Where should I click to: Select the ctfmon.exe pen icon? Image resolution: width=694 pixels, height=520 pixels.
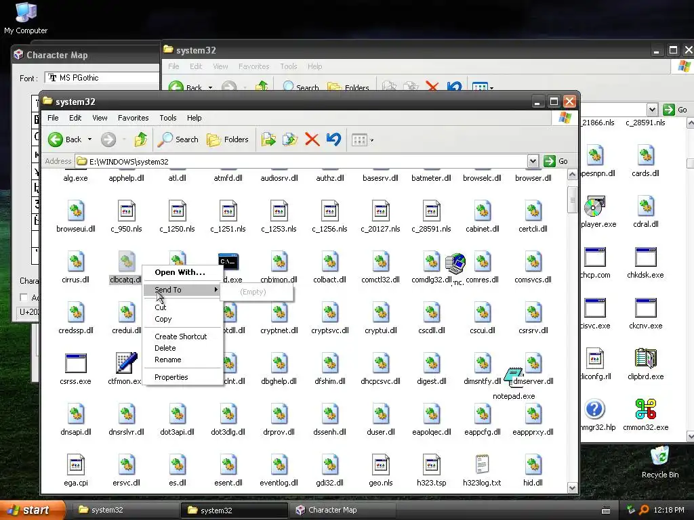click(x=127, y=364)
